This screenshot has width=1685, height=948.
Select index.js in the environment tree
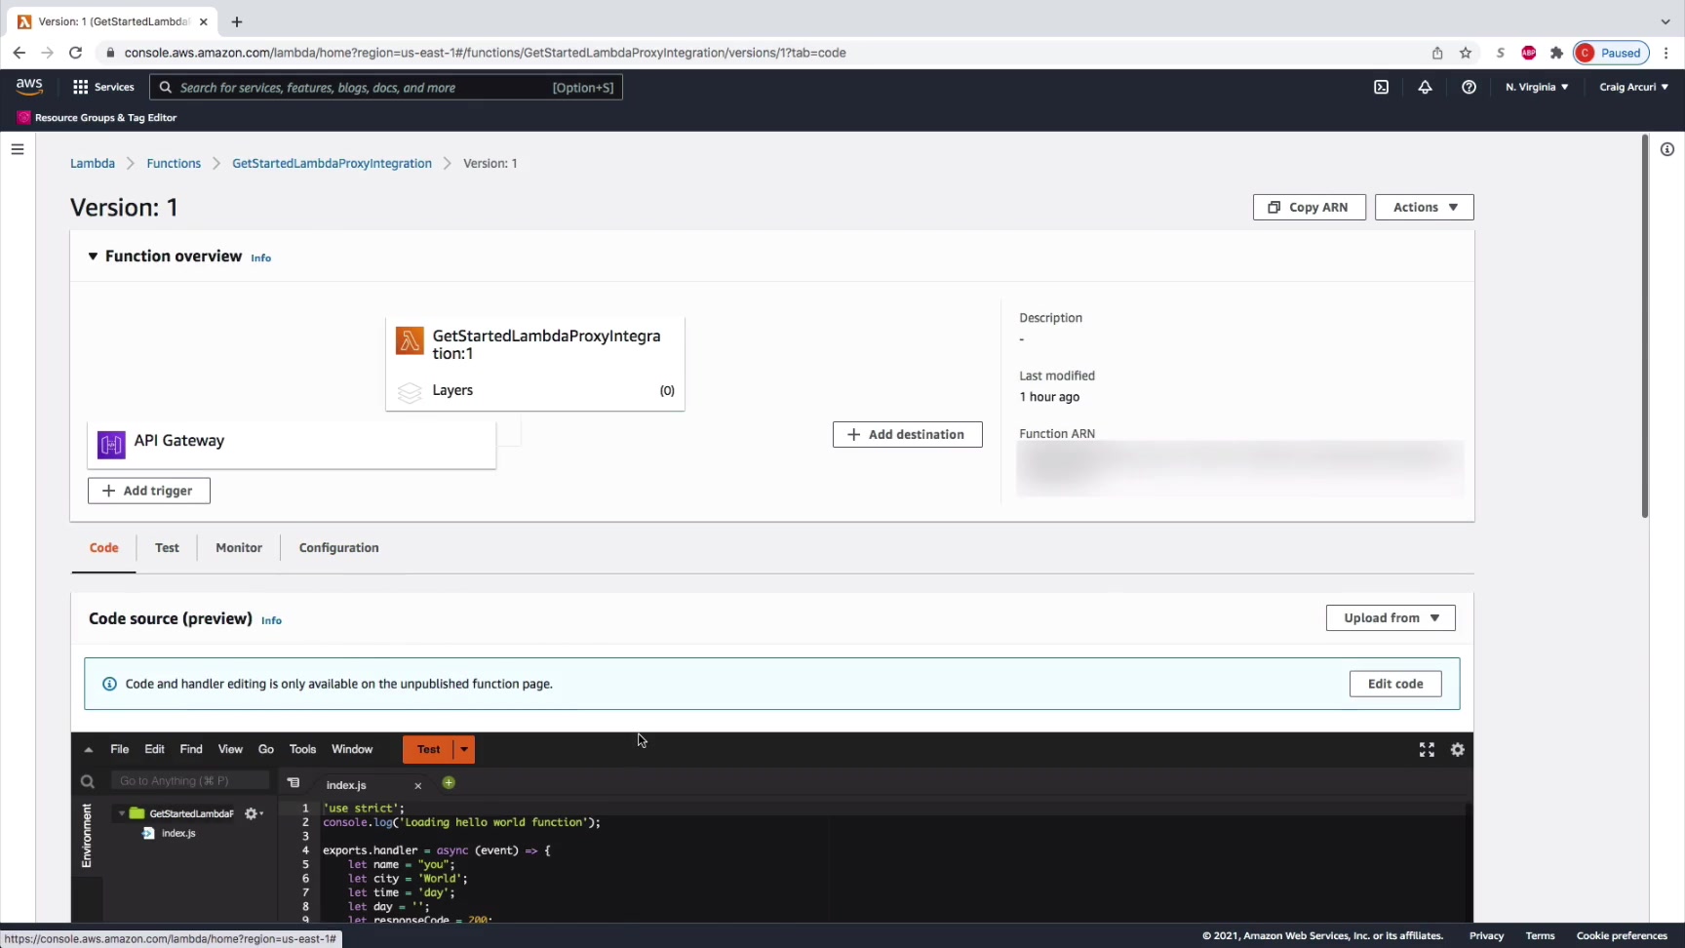(x=178, y=833)
